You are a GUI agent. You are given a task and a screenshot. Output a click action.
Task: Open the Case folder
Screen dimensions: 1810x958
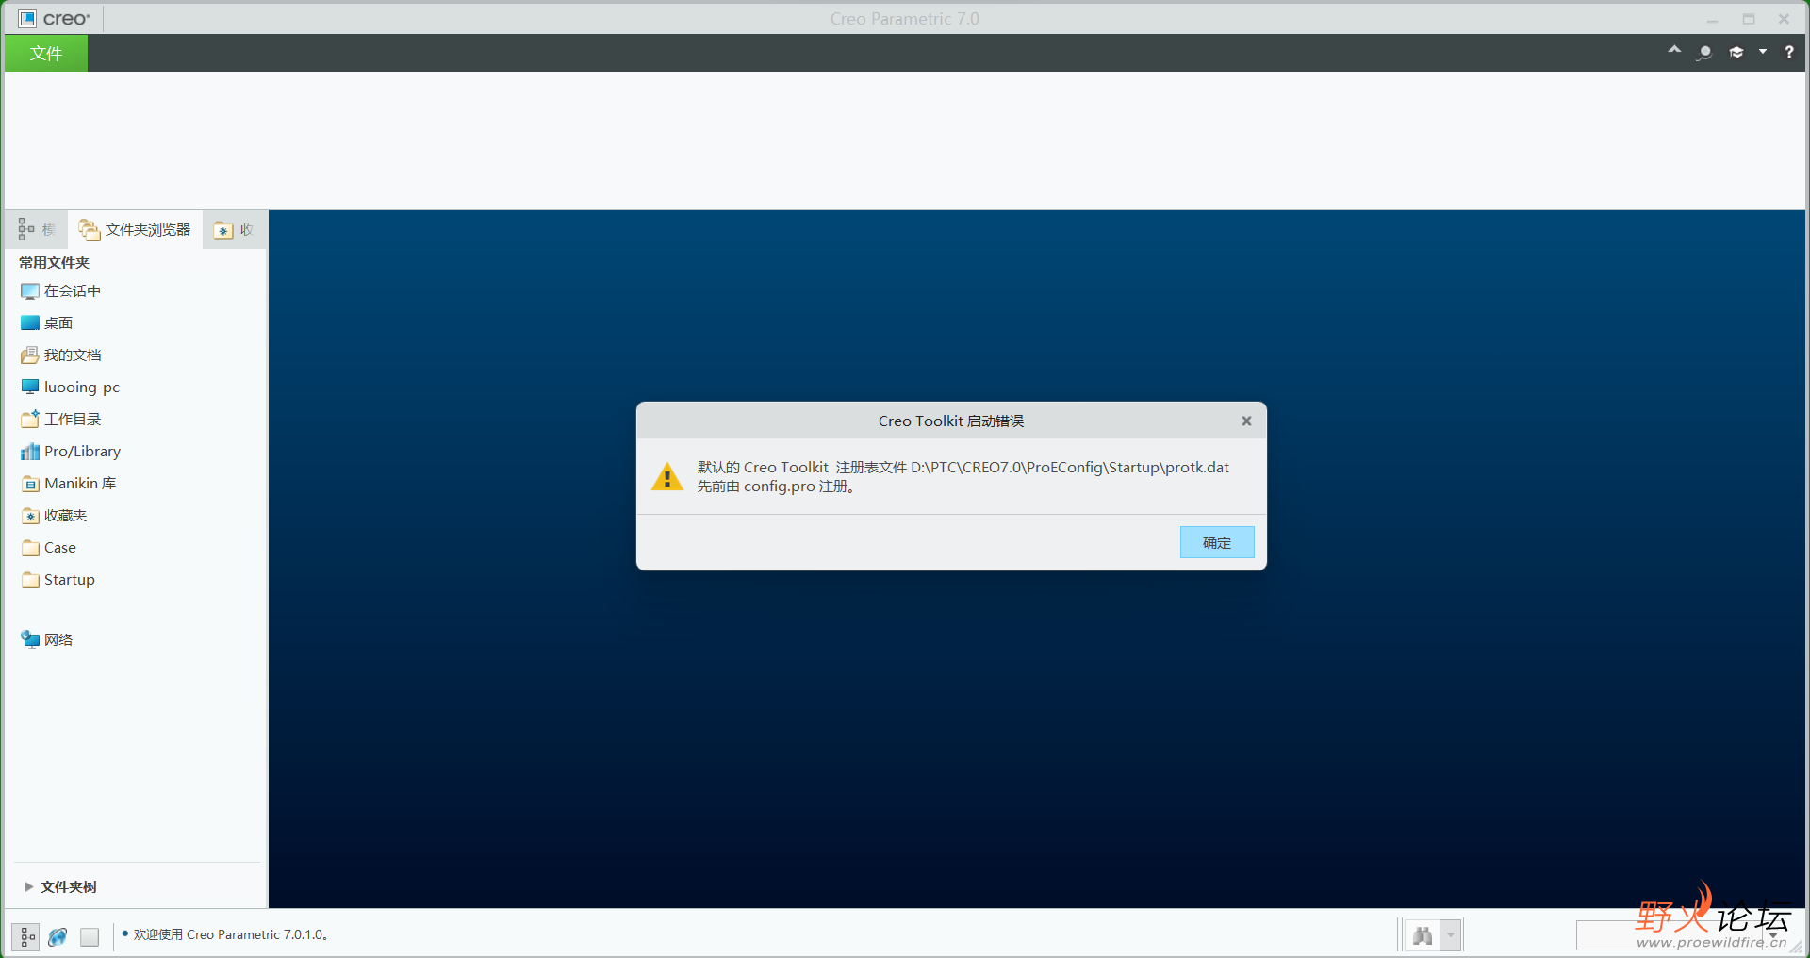pyautogui.click(x=49, y=548)
